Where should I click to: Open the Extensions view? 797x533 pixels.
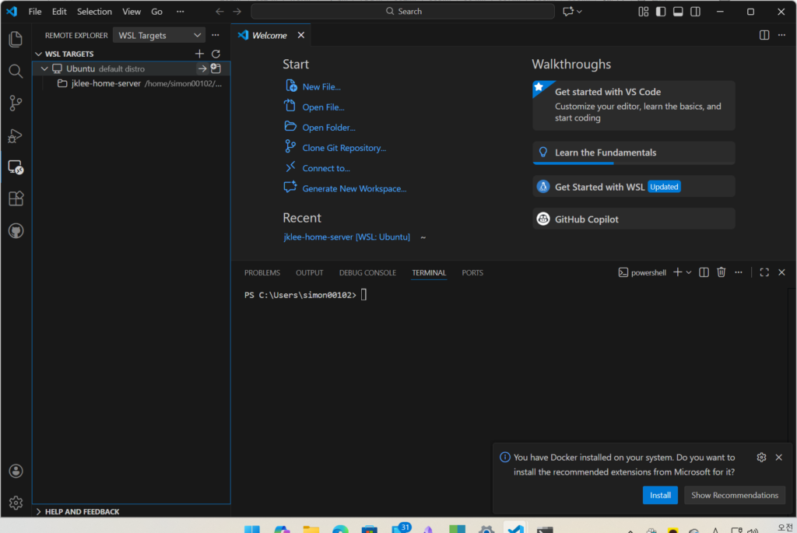(x=16, y=198)
